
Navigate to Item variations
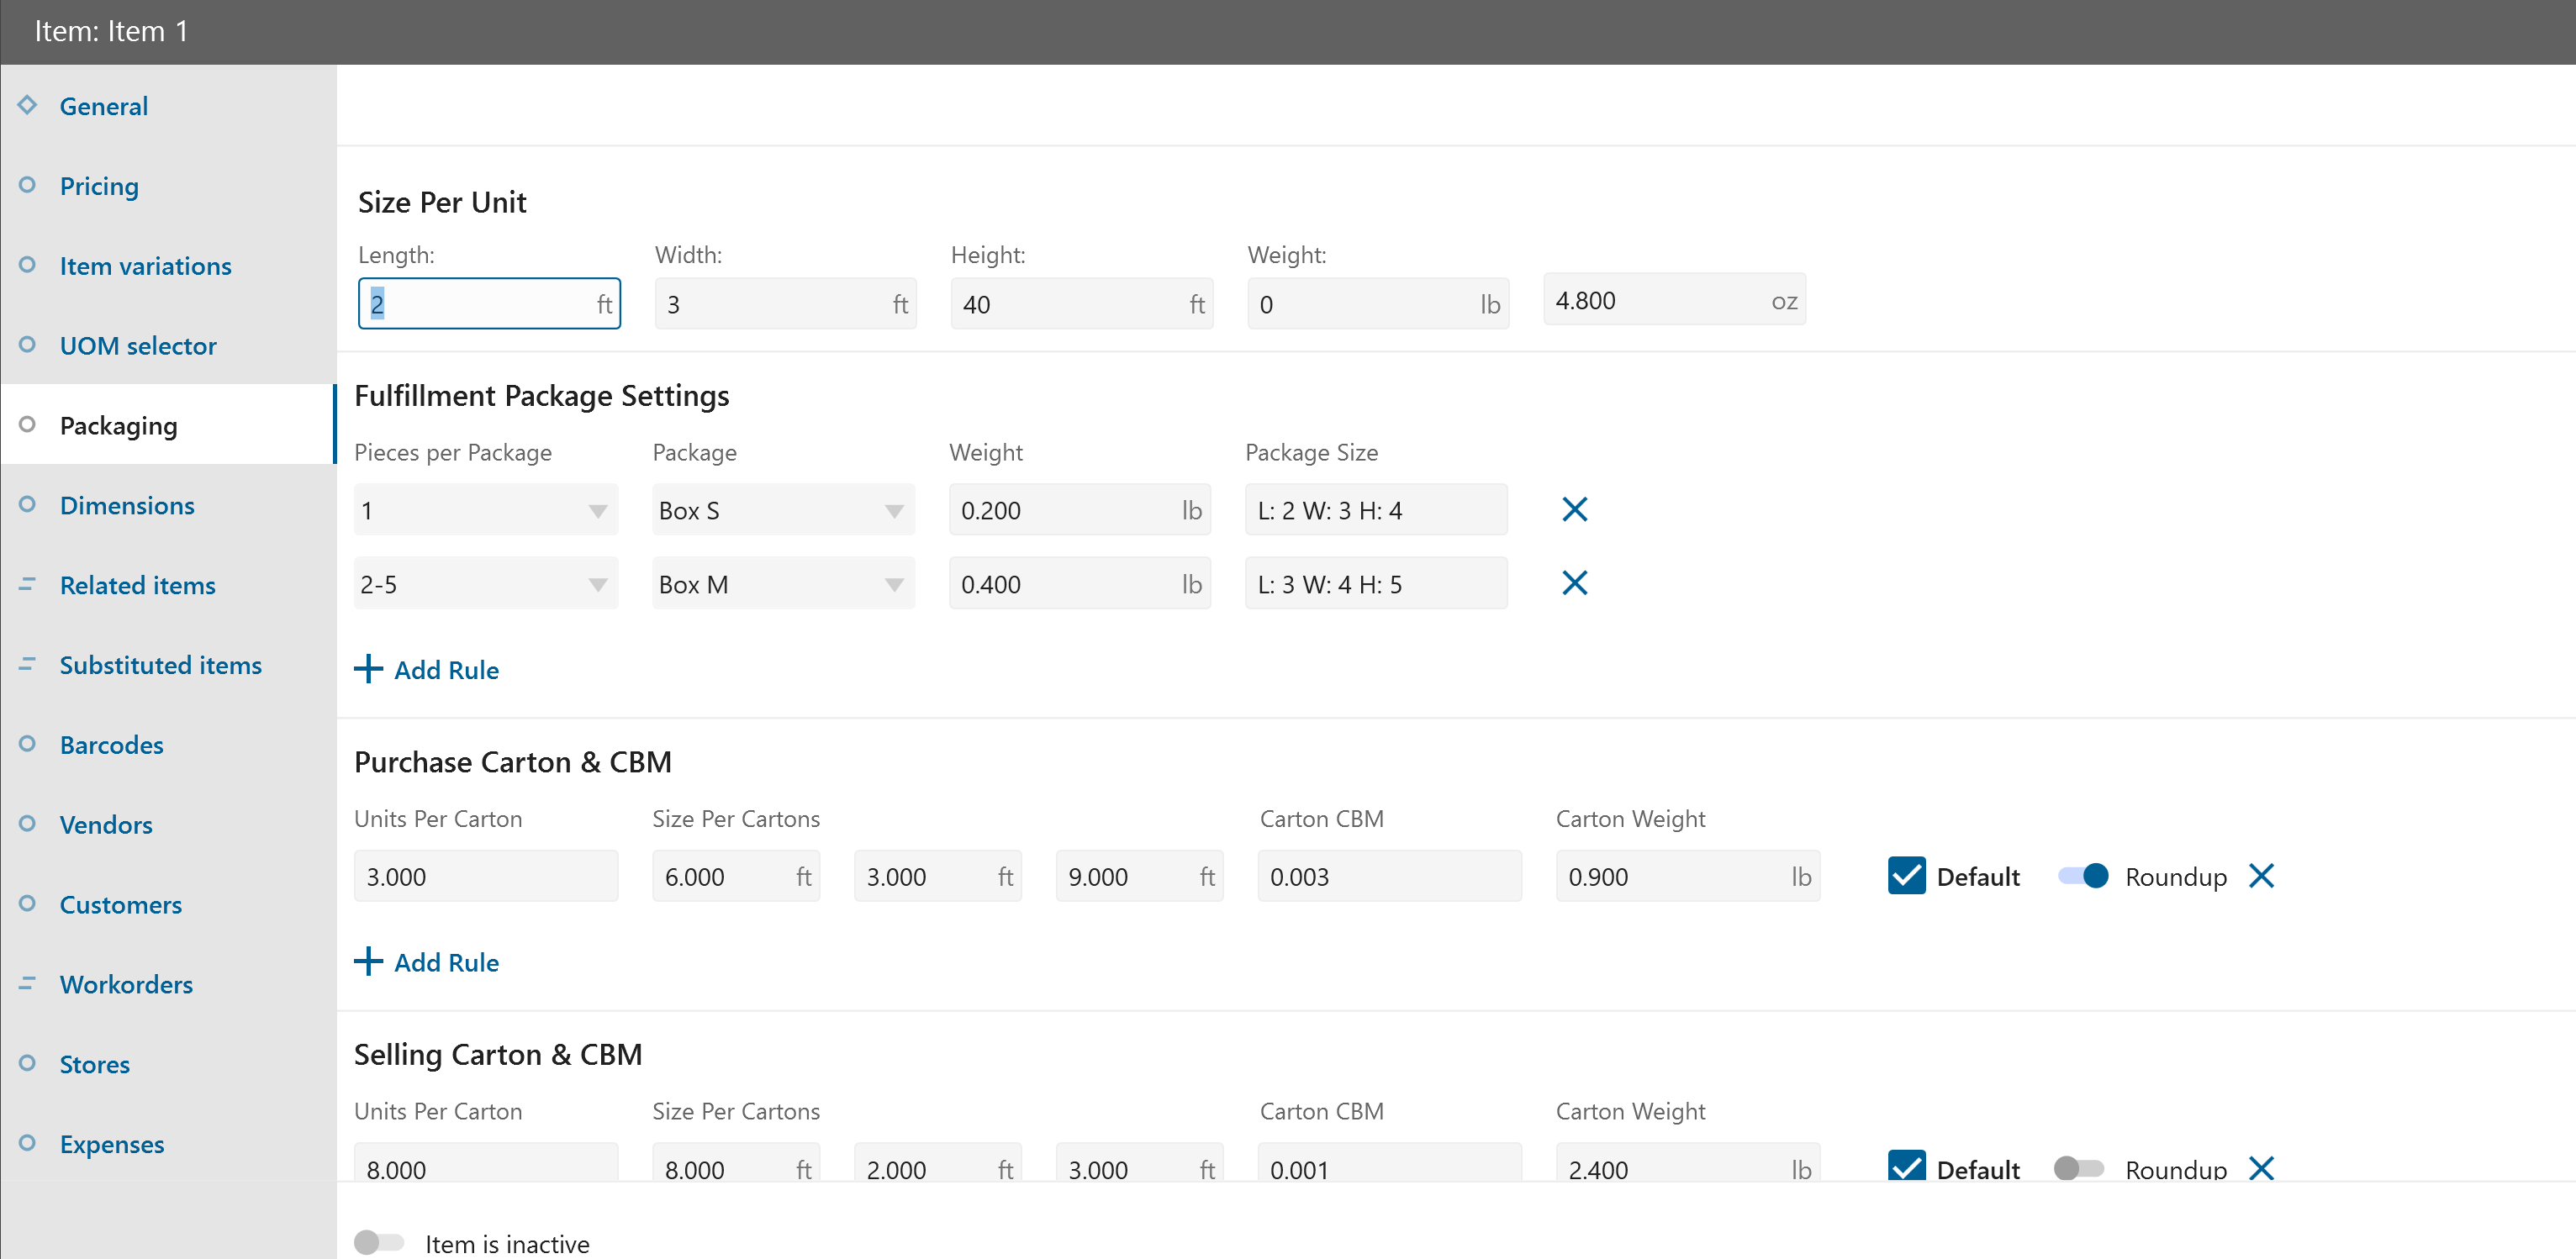pyautogui.click(x=145, y=266)
